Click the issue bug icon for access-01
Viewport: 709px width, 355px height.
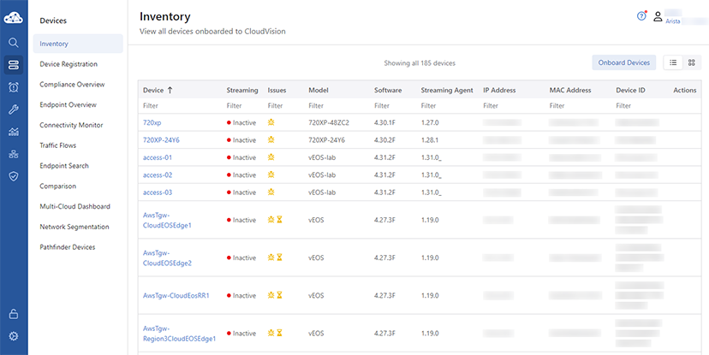(x=271, y=157)
